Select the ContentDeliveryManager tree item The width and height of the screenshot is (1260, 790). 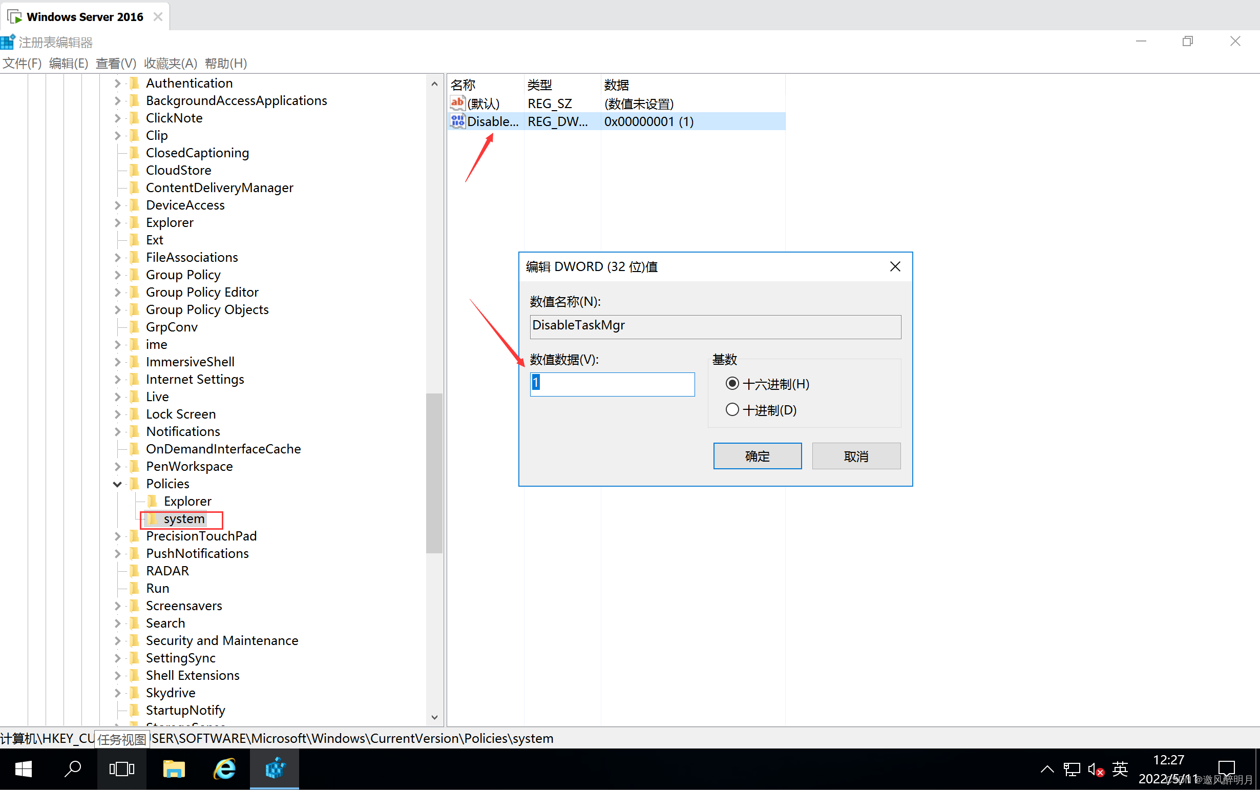click(219, 188)
